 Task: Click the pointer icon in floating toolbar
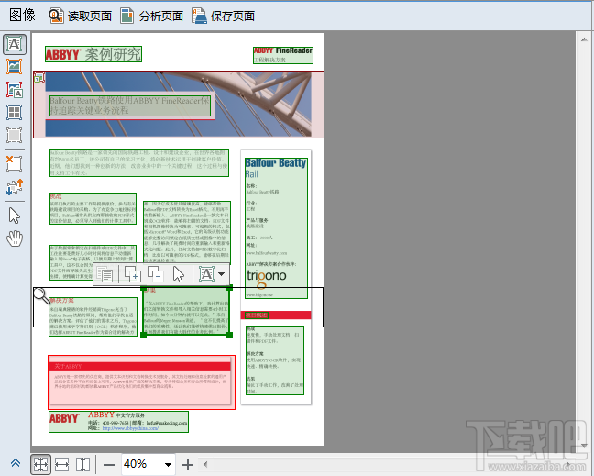(x=178, y=274)
